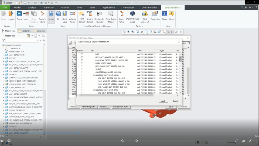Screen dimensions: 259x146
Task: Switch to the Model ribbon tab
Action: [17, 8]
